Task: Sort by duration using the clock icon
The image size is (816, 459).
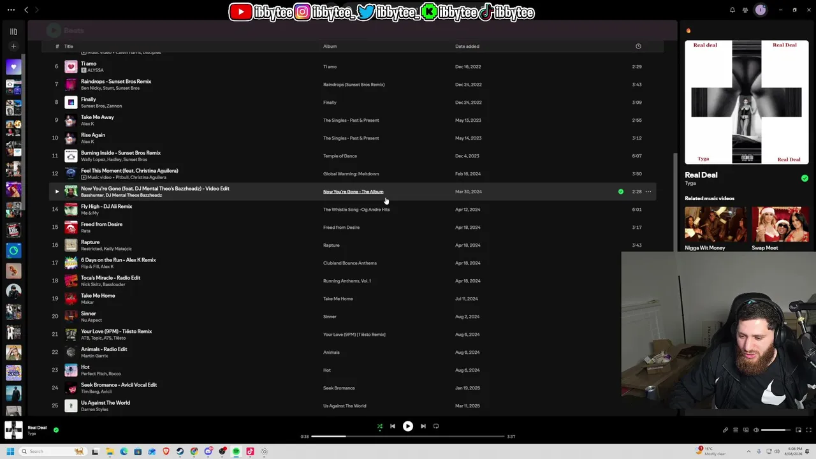Action: click(639, 47)
